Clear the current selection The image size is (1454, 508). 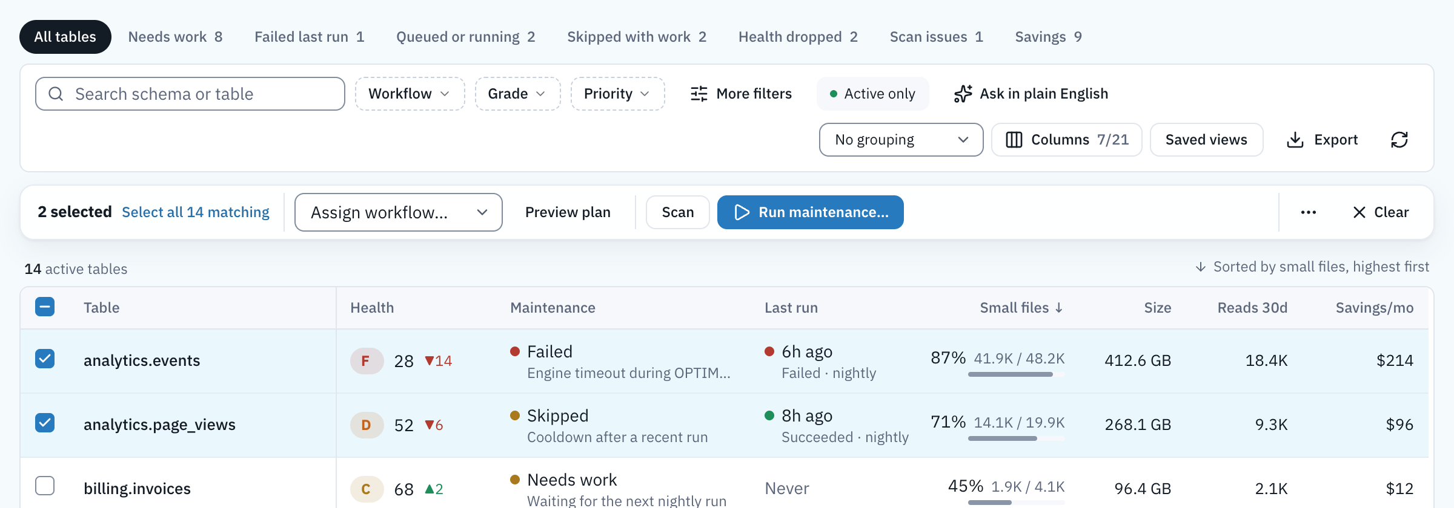[1381, 212]
